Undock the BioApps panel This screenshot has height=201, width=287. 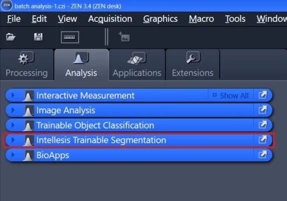coord(263,155)
